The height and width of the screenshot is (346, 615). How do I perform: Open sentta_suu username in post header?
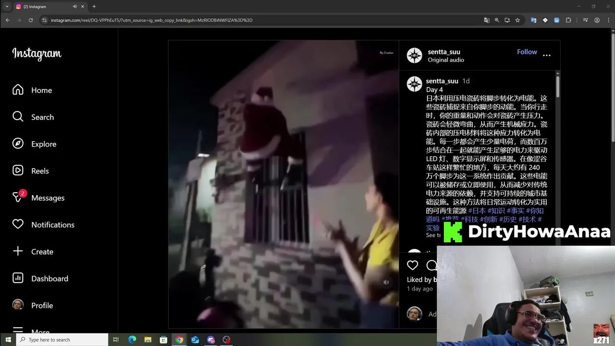[444, 52]
